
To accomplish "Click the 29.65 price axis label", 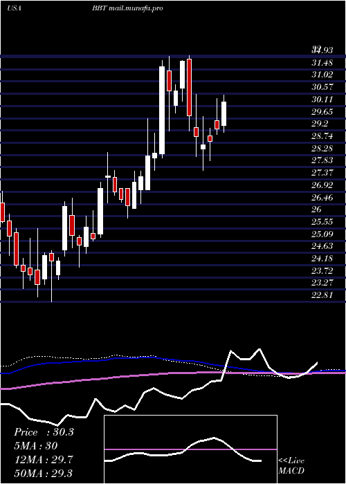I will [x=322, y=111].
